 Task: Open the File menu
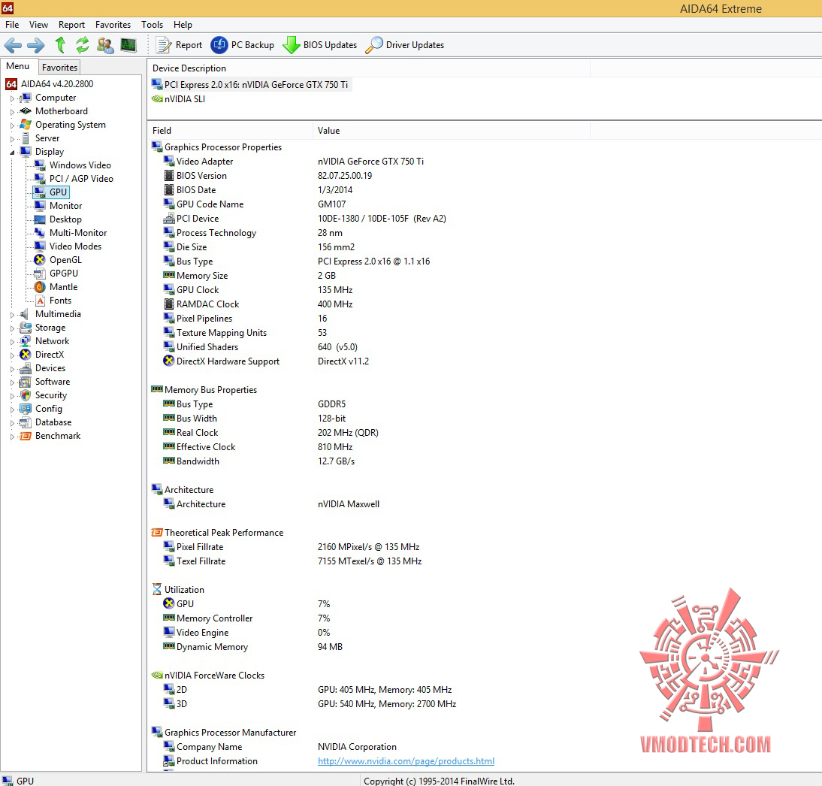coord(12,25)
